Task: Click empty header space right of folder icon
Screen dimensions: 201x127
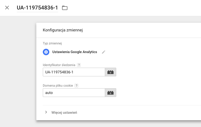Action: pos(135,8)
